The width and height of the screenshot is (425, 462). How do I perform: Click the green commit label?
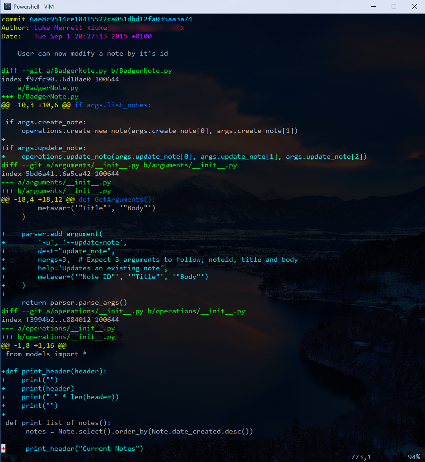point(14,19)
